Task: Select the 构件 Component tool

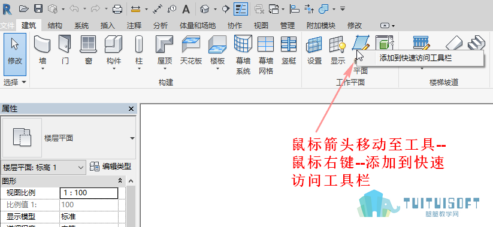Action: [113, 53]
